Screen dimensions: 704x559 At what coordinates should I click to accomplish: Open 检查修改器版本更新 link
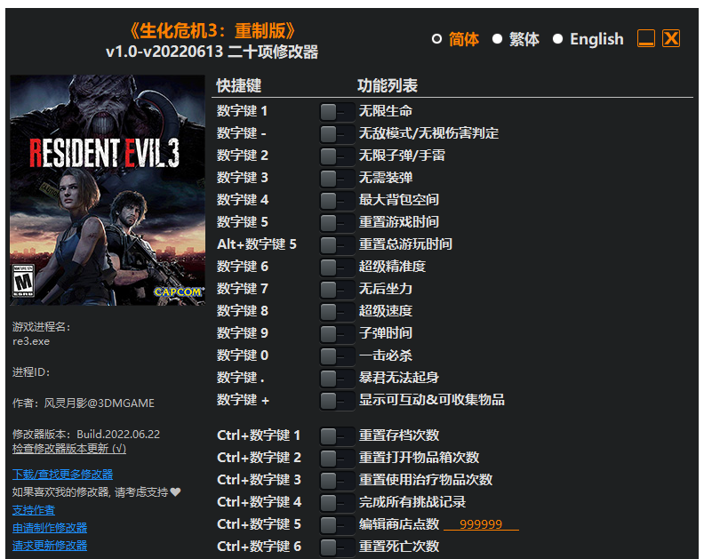pos(69,449)
